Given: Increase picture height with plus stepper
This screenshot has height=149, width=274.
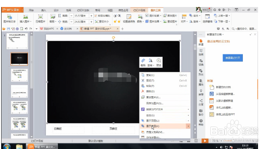Looking at the screenshot, I should click(91, 16).
